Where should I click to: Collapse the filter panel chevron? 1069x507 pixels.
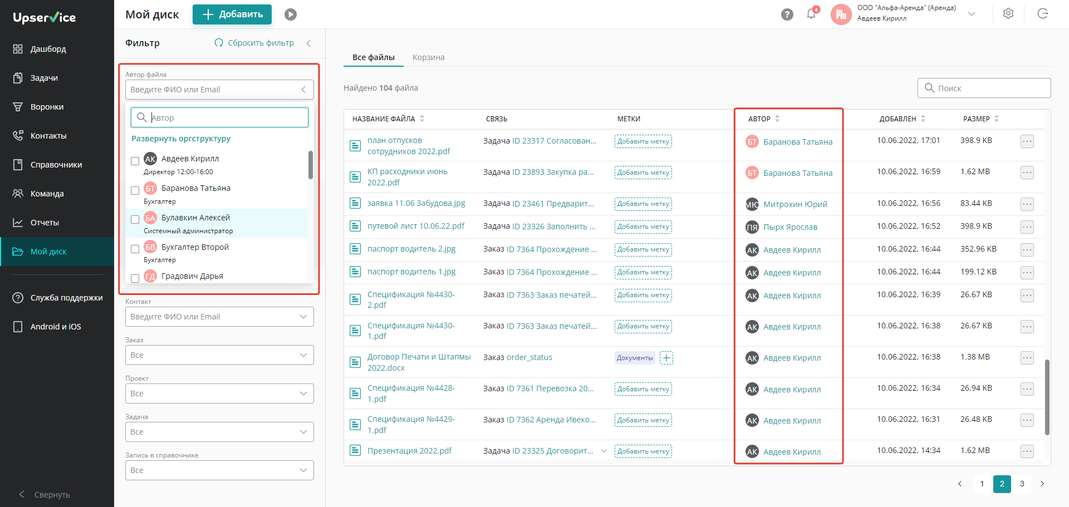click(x=308, y=43)
